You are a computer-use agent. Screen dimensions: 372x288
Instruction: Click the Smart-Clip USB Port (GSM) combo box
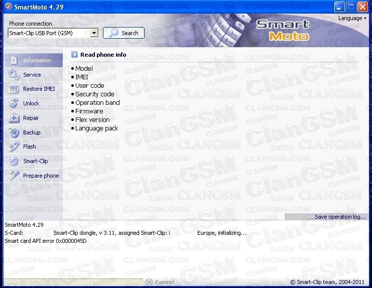click(53, 33)
